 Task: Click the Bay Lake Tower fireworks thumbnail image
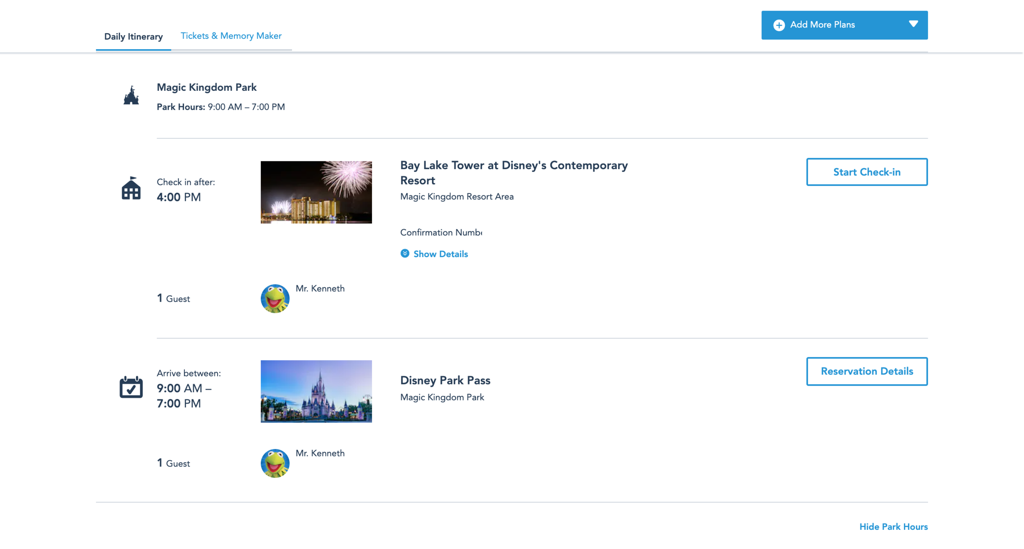click(316, 192)
